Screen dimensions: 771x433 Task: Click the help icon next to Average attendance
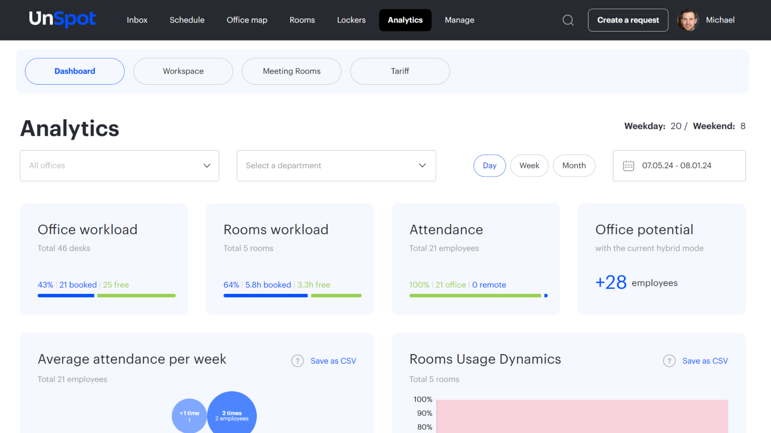[297, 360]
